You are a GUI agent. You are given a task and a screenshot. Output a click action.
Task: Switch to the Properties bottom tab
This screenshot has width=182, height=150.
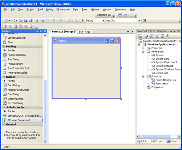pos(158,141)
